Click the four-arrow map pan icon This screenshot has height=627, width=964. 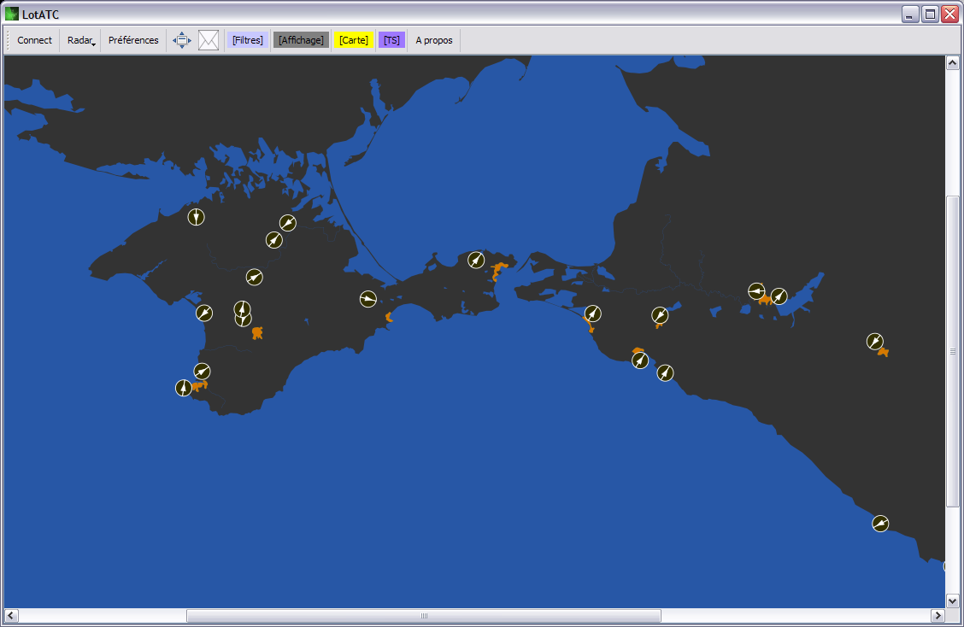[x=182, y=40]
